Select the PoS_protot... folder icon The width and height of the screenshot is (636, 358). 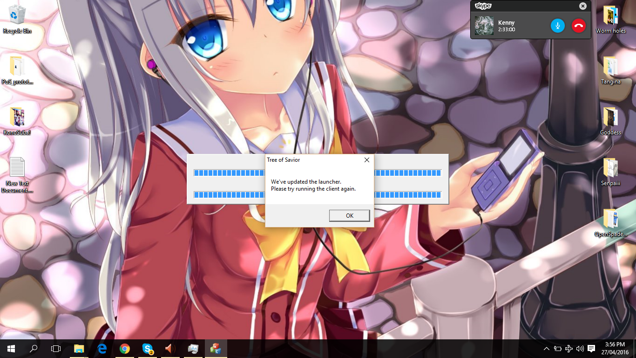click(17, 70)
